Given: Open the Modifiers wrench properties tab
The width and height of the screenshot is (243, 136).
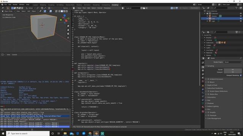Looking at the screenshot, I should coord(203,89).
